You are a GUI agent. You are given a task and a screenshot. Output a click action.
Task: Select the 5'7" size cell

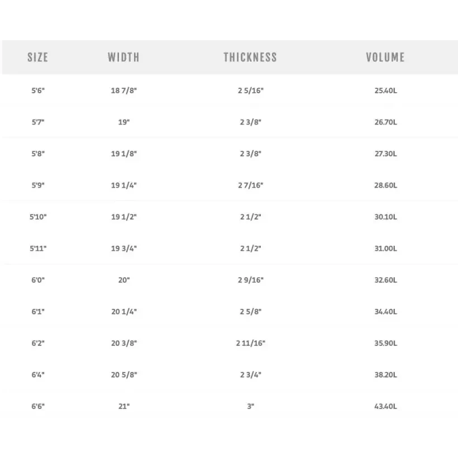[38, 122]
